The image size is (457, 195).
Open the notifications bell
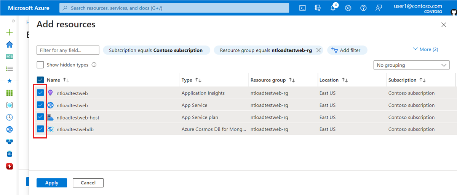coord(333,8)
